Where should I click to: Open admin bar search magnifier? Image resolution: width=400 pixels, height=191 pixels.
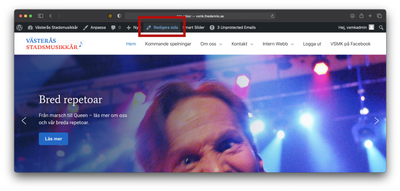click(x=381, y=28)
